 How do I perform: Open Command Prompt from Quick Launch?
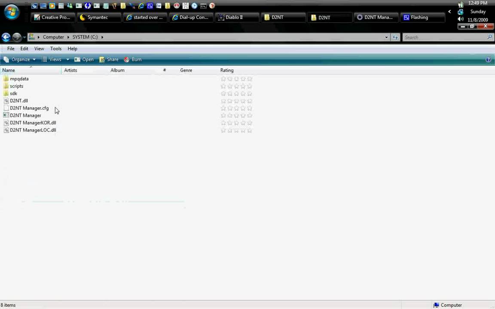(x=203, y=6)
